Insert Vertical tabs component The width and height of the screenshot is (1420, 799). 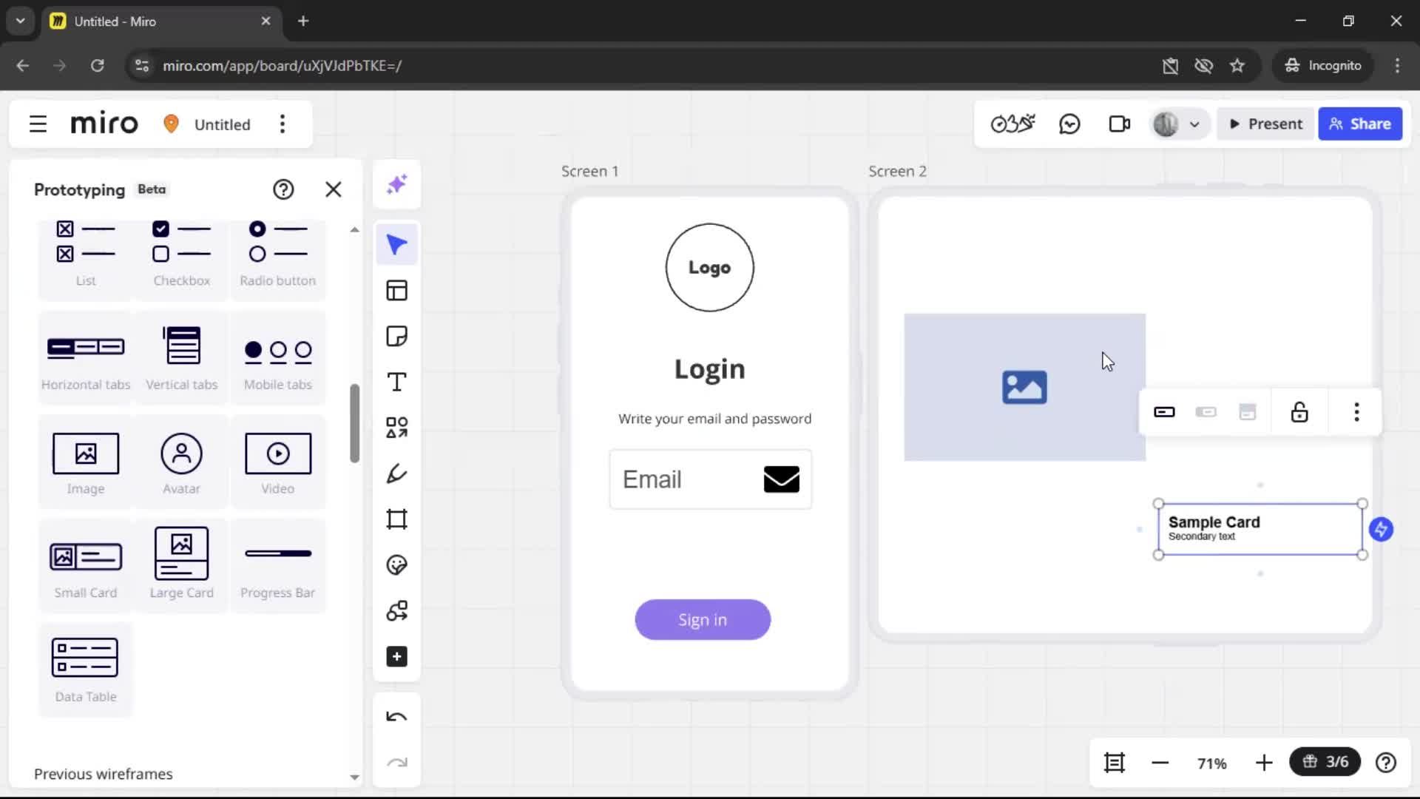(182, 358)
